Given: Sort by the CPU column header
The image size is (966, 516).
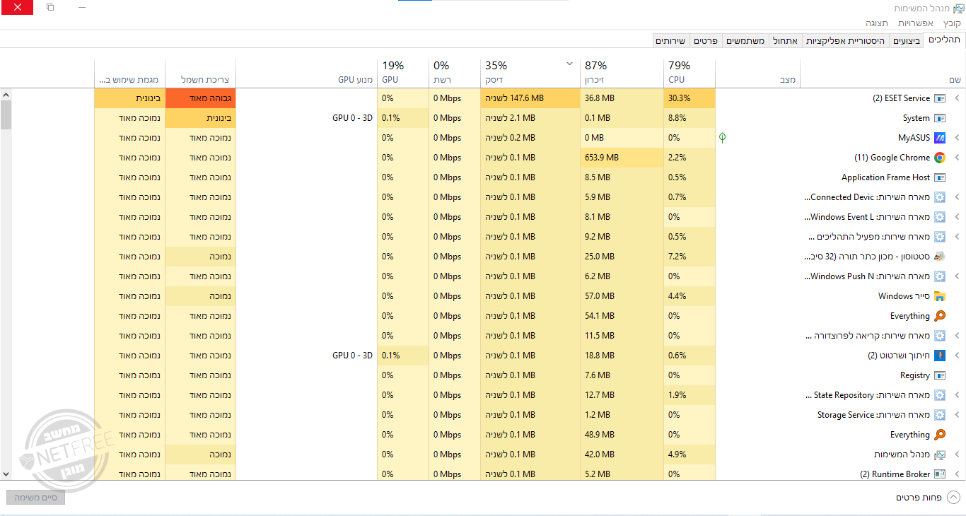Looking at the screenshot, I should pyautogui.click(x=689, y=72).
